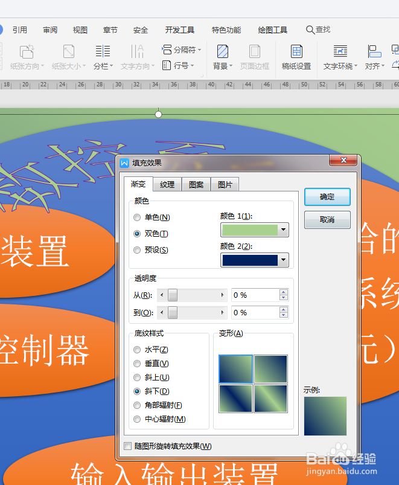This screenshot has height=485, width=399.
Task: Click the 从 transparency slider thumb
Action: pos(173,295)
